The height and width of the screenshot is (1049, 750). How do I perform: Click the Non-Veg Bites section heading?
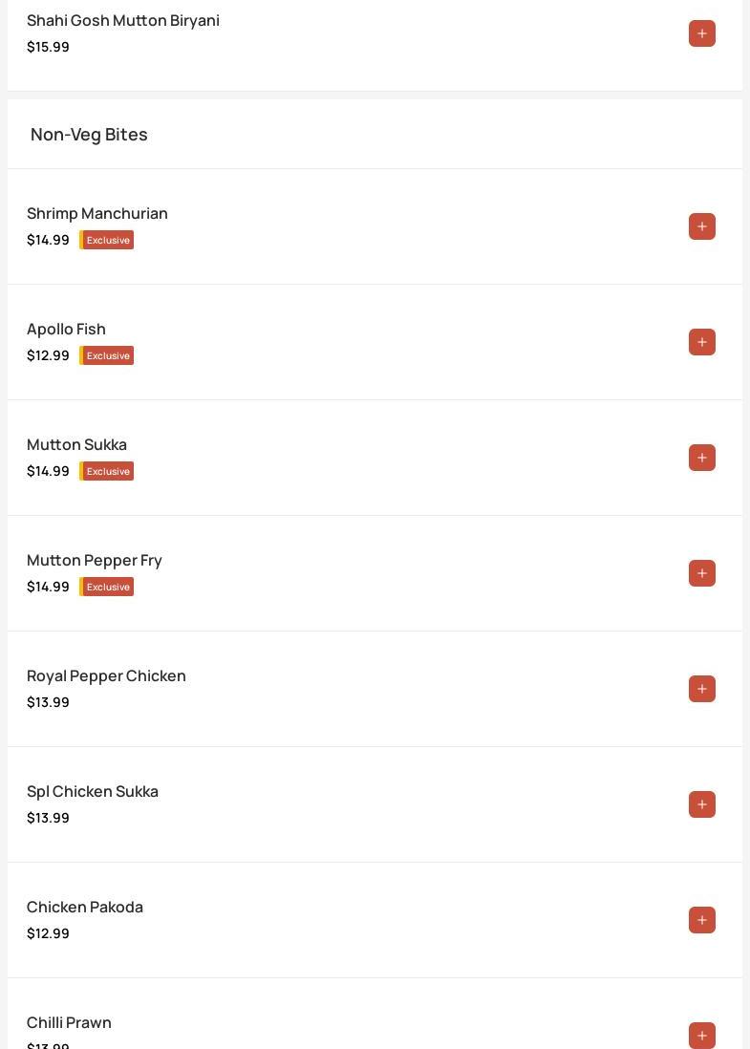89,134
